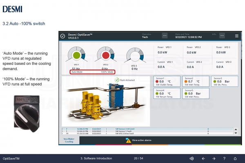
Task: Click the VFD 2 red gauge
Action: 106,55
